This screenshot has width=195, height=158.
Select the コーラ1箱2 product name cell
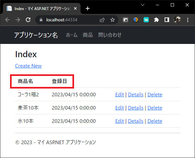pyautogui.click(x=28, y=95)
